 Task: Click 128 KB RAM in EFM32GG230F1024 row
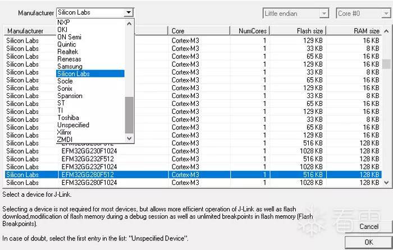point(369,151)
